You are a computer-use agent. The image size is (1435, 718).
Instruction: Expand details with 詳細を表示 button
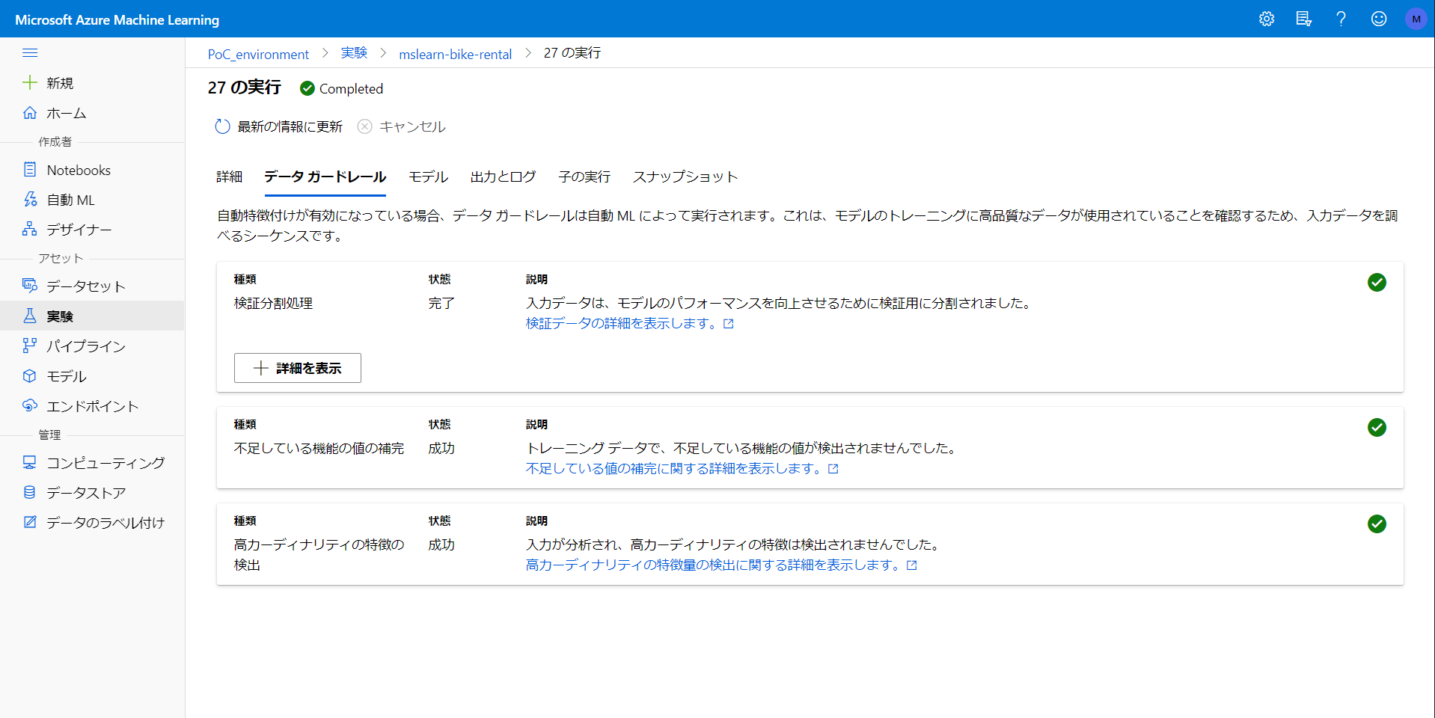tap(298, 368)
